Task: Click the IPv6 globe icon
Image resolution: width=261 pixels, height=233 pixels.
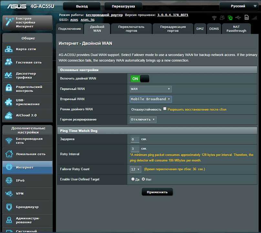Action: (x=9, y=180)
